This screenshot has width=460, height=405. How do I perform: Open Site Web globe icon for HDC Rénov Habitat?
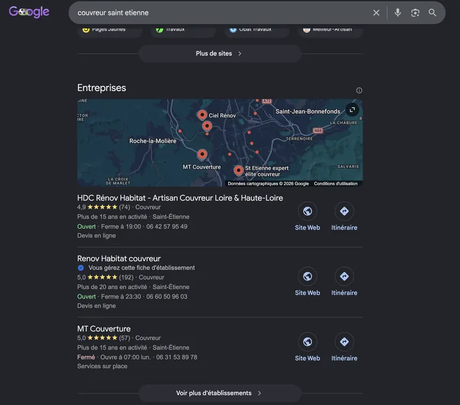click(x=307, y=211)
